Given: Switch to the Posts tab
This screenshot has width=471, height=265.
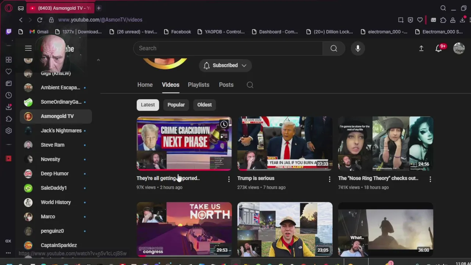Looking at the screenshot, I should click(x=226, y=85).
